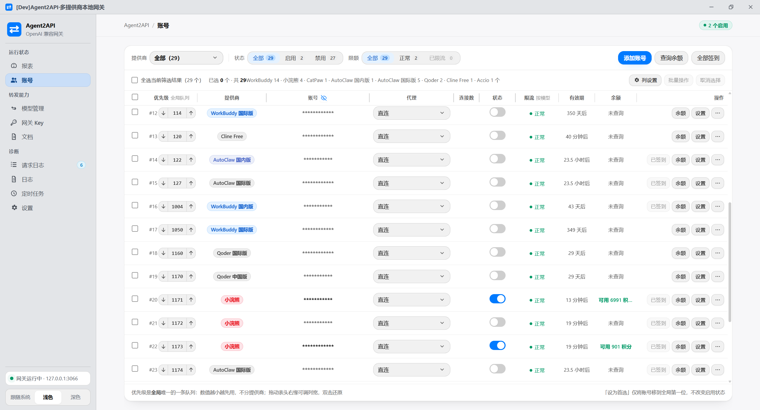The image size is (760, 410).
Task: Open 列设置 column settings
Action: pos(645,80)
